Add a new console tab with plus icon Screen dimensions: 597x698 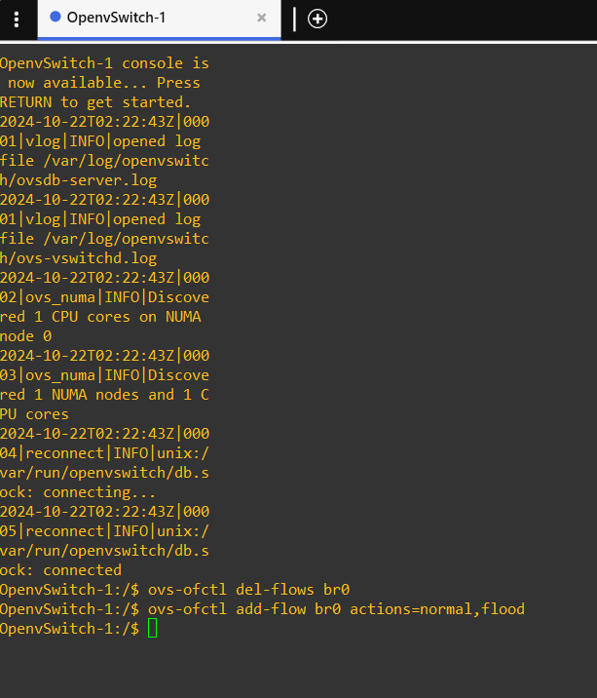[317, 19]
